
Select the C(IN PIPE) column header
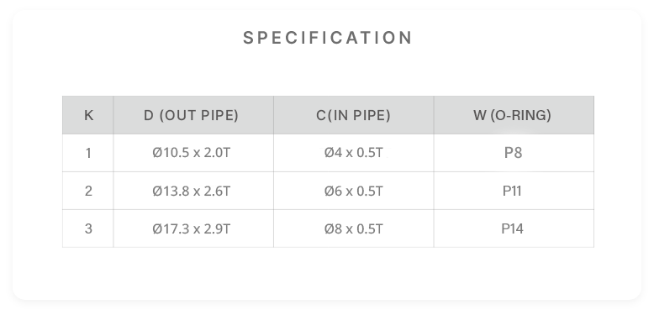point(353,115)
